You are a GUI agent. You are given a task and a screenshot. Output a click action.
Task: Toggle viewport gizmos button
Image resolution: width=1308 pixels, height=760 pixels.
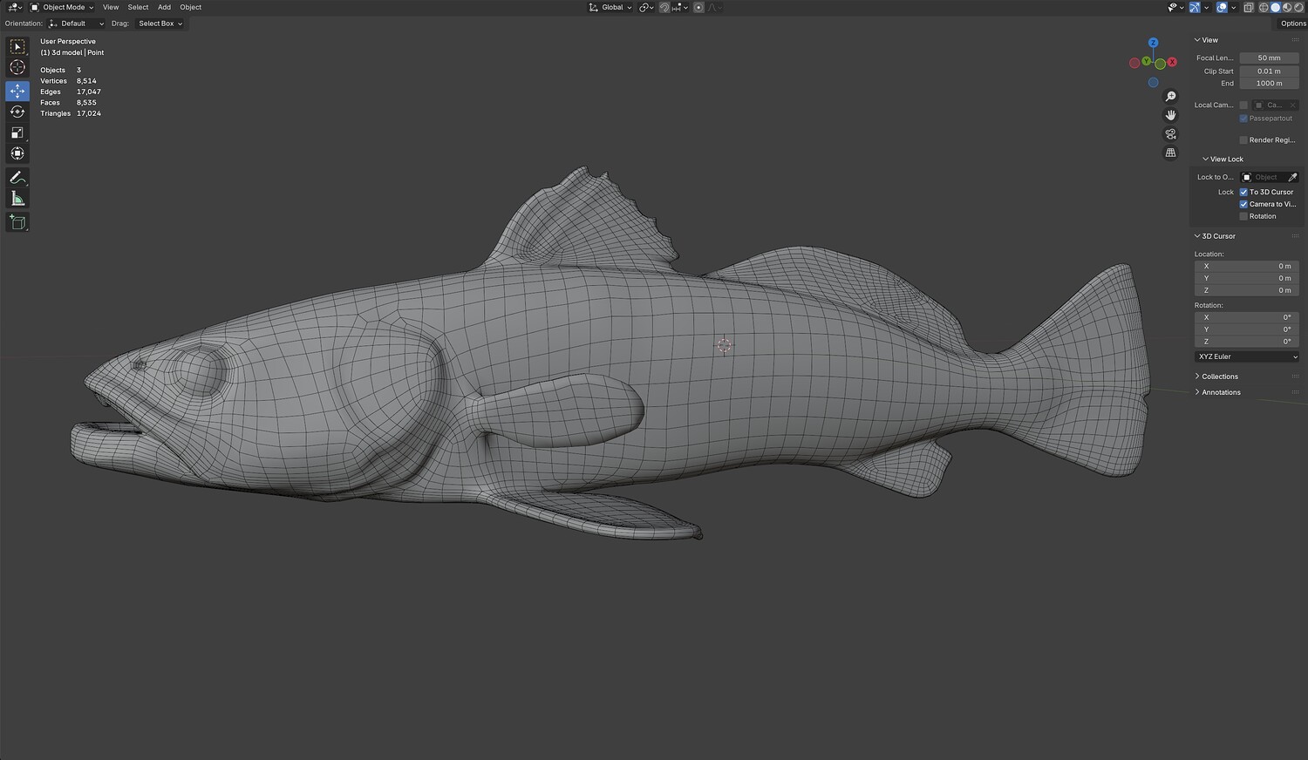coord(1194,7)
